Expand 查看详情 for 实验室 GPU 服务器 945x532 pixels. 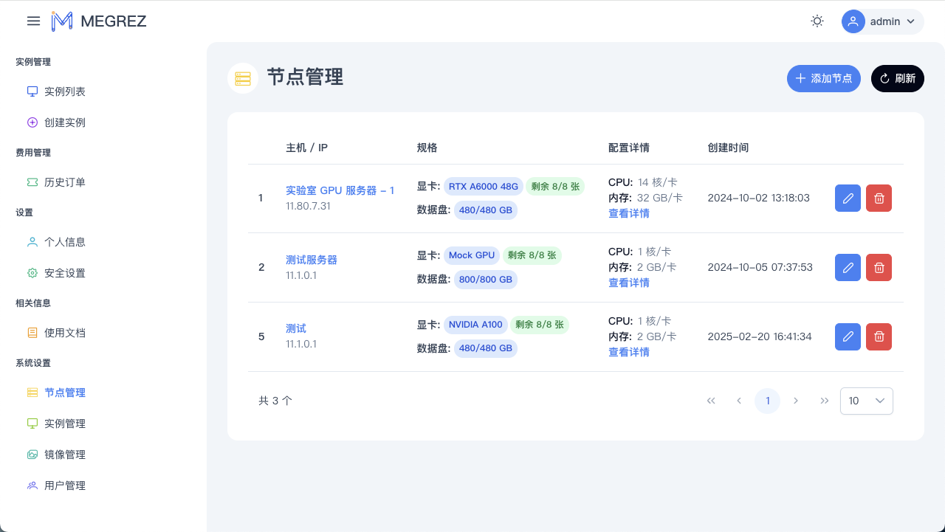pyautogui.click(x=628, y=213)
